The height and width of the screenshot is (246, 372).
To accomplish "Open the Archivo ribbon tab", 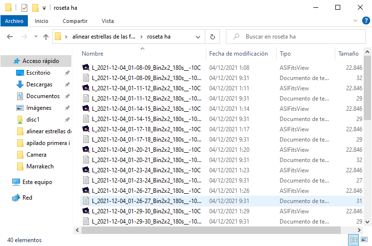I will (14, 21).
